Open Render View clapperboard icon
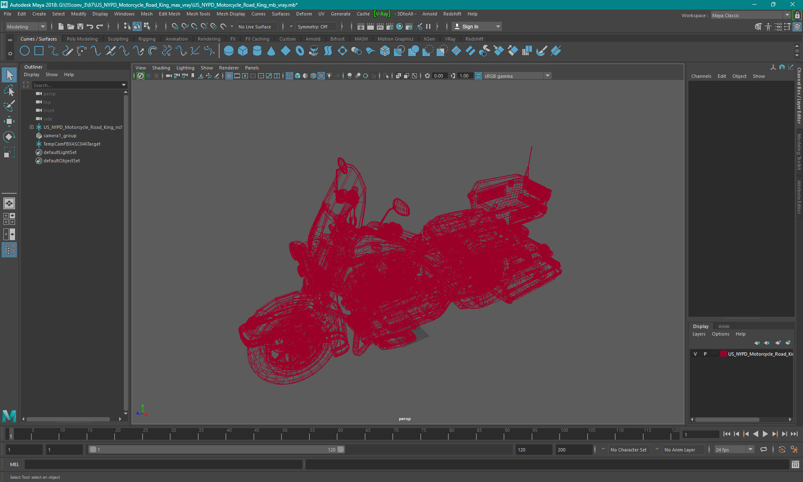 click(361, 26)
